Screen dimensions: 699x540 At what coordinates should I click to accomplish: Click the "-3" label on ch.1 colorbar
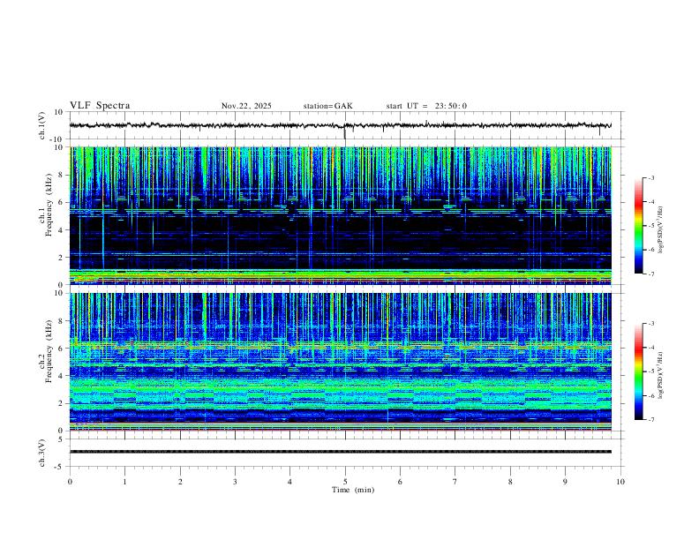click(650, 178)
